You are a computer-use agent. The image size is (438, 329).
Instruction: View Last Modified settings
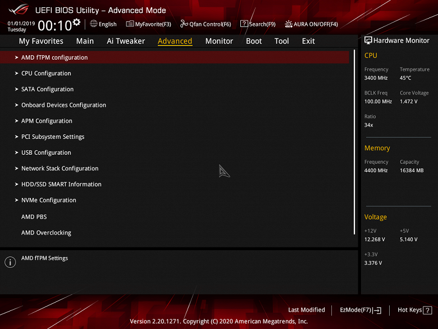307,310
